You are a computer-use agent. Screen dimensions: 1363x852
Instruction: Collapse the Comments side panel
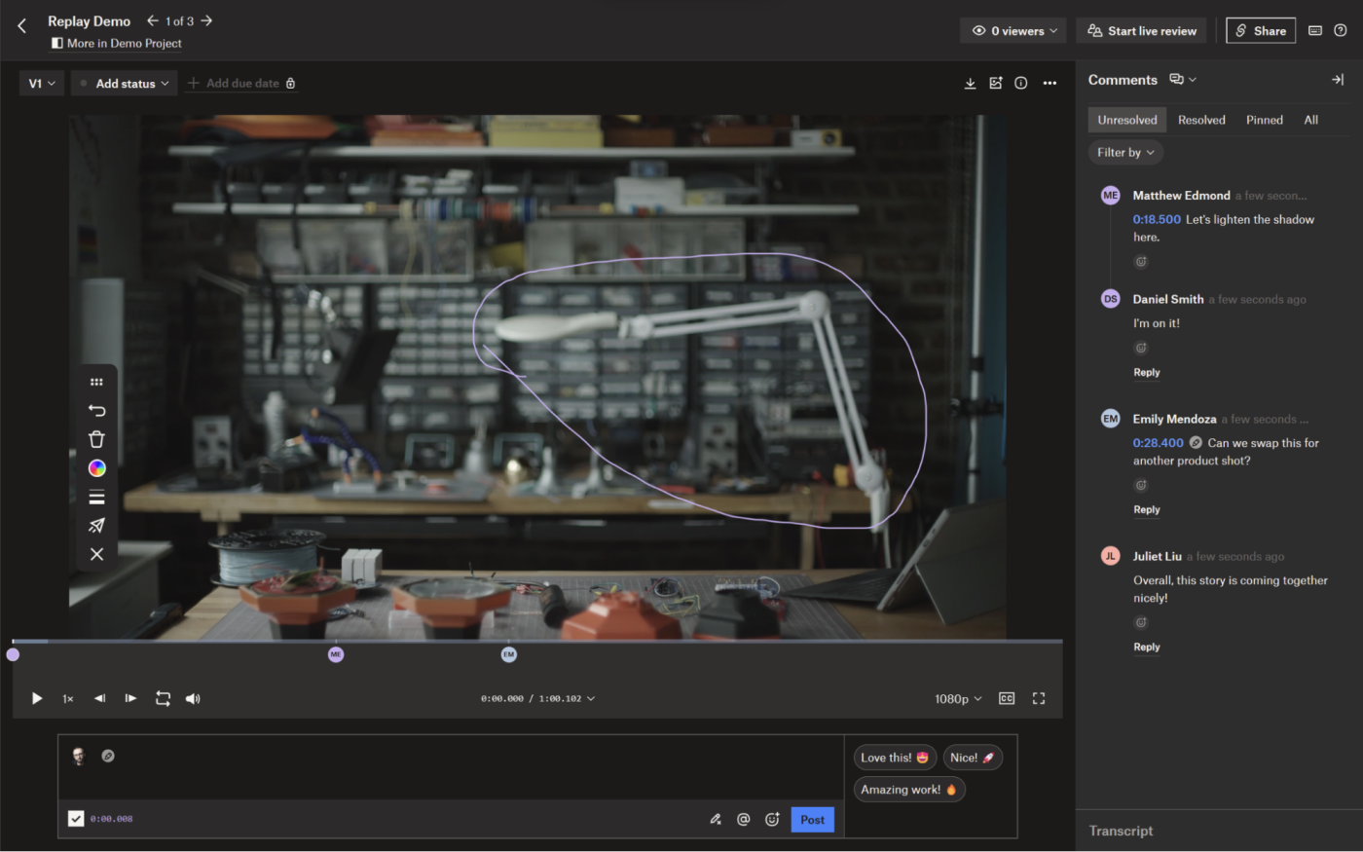pos(1338,80)
